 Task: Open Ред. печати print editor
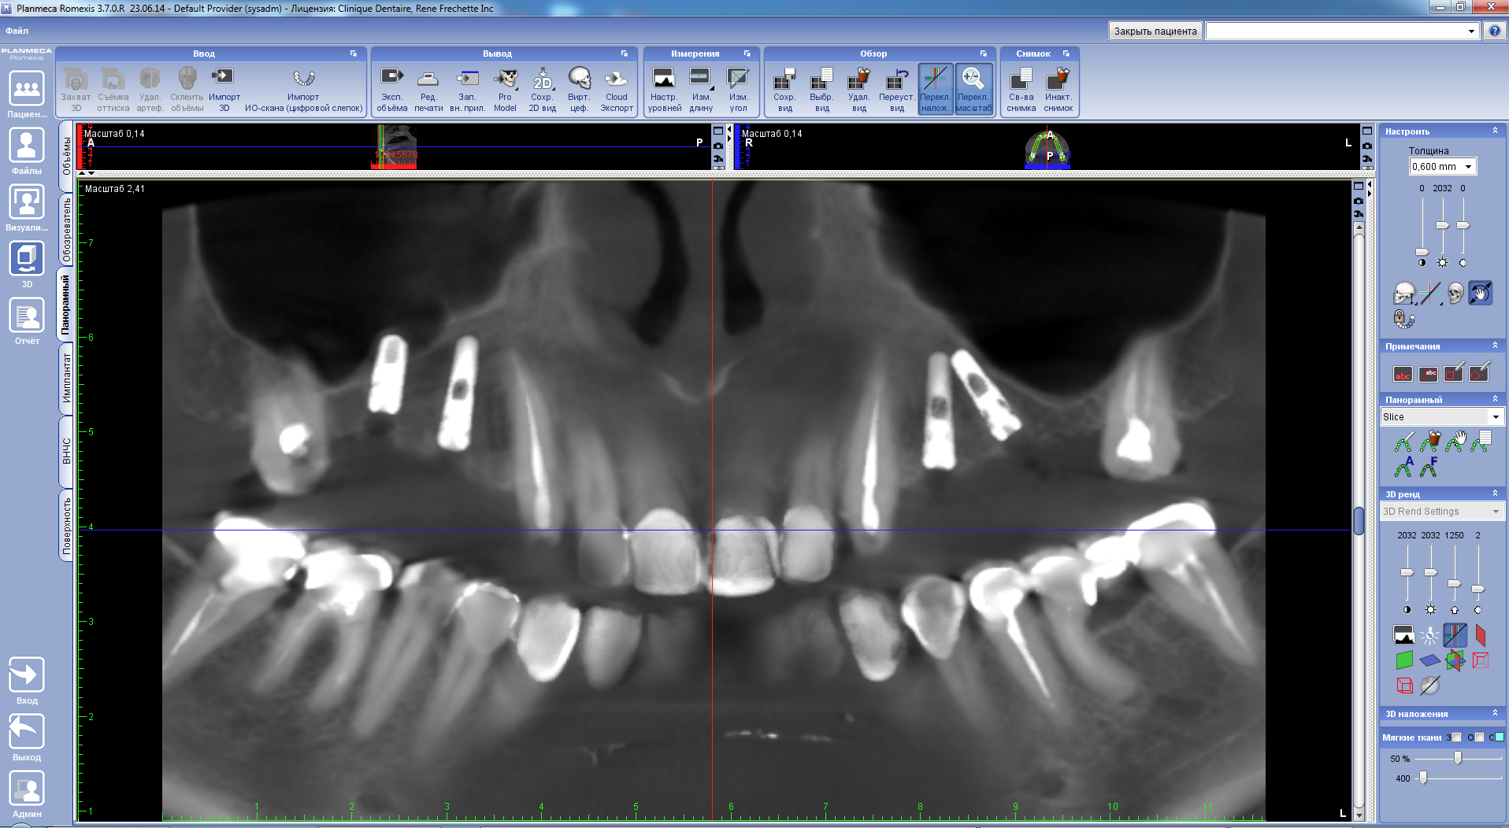[x=428, y=89]
